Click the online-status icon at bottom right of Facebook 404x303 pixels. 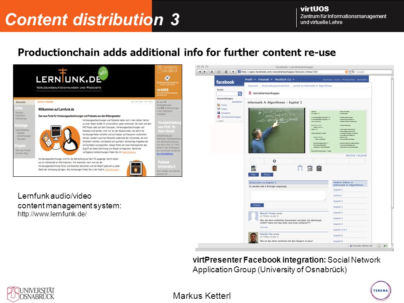point(385,246)
